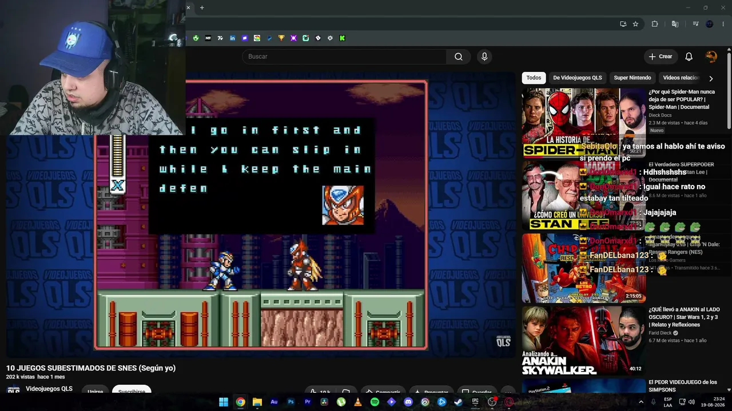
Task: Open the Anakin Skywalker video thumbnail
Action: point(582,340)
